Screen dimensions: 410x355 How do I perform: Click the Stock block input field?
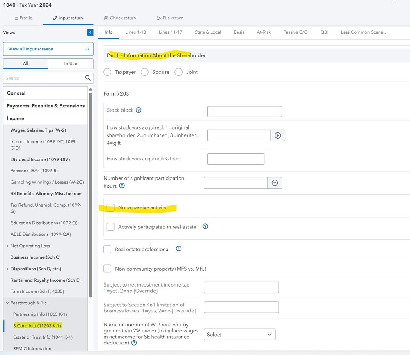tap(244, 112)
